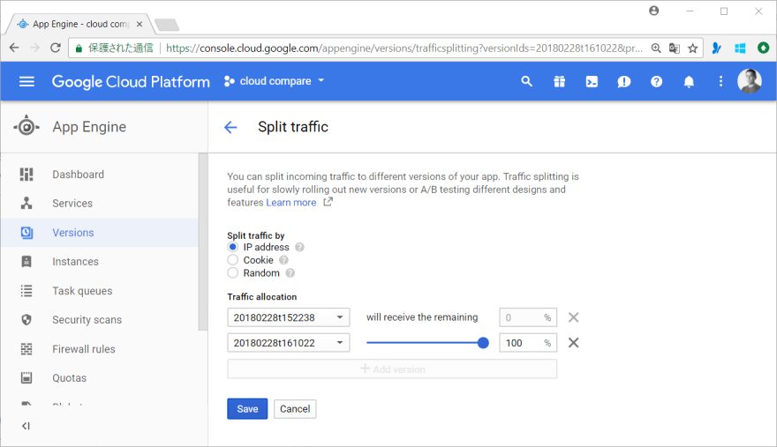Screen dimensions: 777x447
Task: Open the user account avatar
Action: (750, 81)
